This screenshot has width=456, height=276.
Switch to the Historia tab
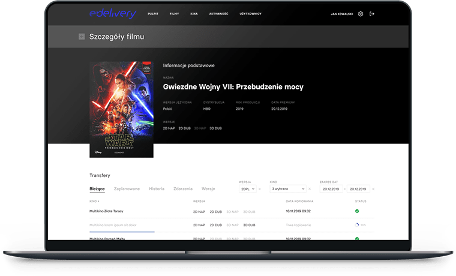157,189
